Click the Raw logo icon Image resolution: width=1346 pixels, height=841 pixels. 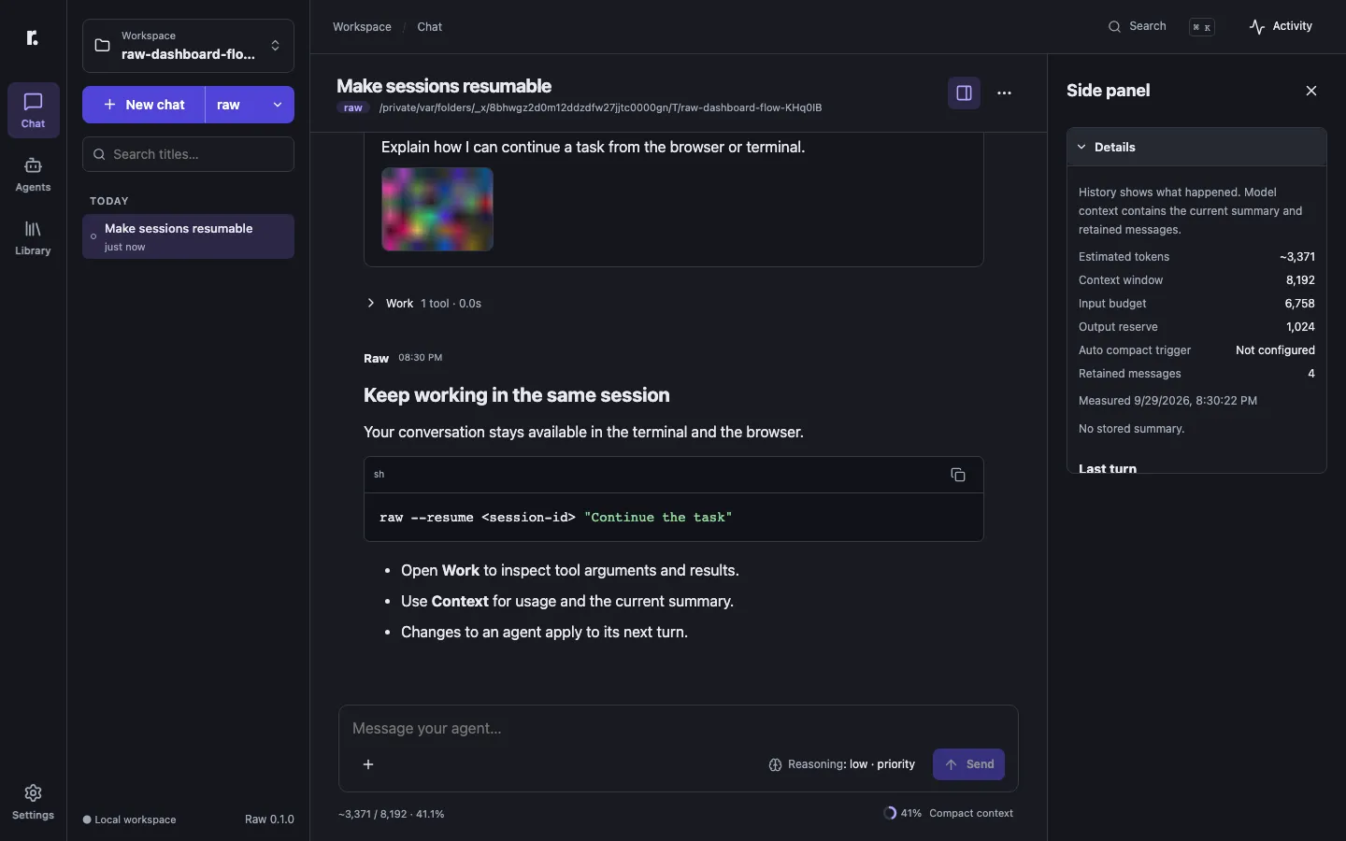33,37
